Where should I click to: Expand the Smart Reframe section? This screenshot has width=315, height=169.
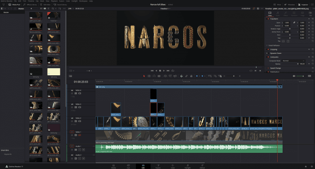(x=267, y=45)
